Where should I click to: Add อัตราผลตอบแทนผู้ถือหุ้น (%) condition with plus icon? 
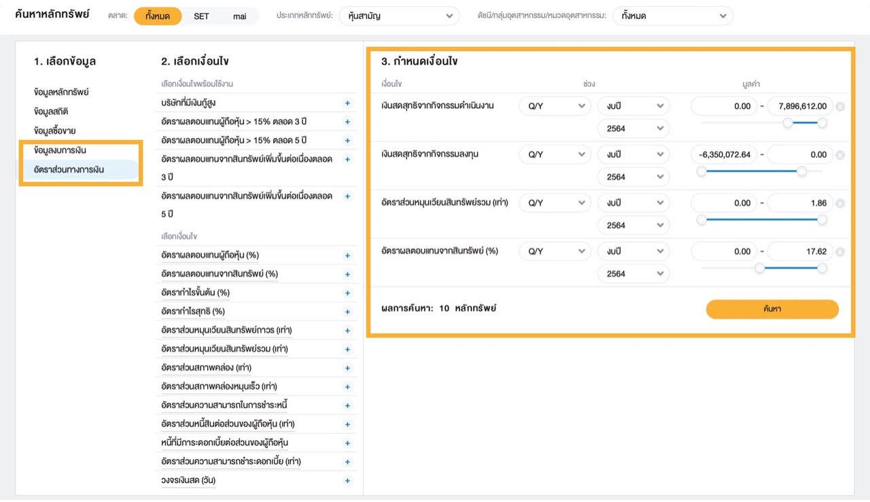coord(347,256)
